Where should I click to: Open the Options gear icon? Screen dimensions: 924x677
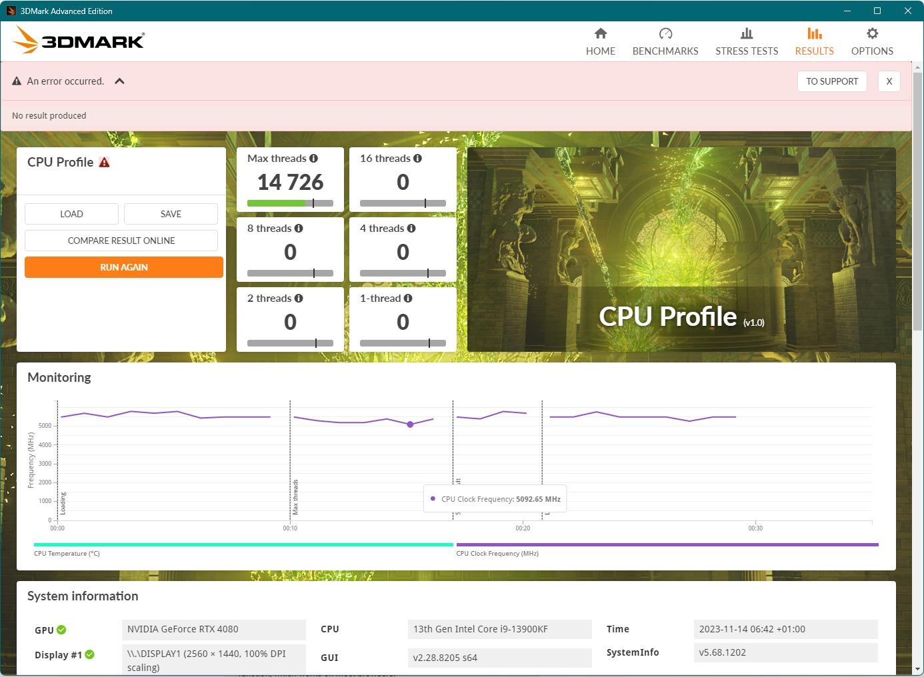click(x=871, y=34)
